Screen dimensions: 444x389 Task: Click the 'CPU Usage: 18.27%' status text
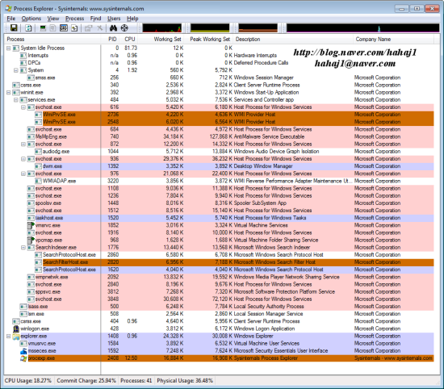[28, 380]
